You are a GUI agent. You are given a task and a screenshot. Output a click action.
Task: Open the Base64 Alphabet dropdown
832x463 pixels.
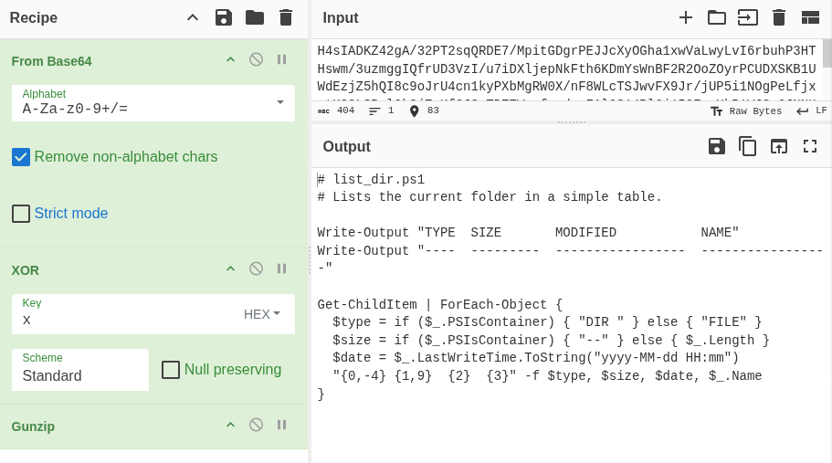tap(280, 102)
